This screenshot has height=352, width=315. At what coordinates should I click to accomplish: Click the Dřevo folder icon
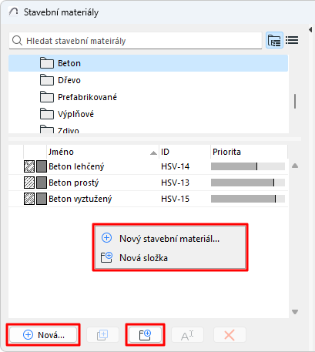47,80
